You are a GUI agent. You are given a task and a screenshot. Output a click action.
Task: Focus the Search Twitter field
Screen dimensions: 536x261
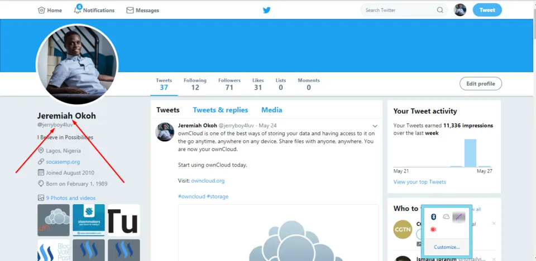(x=404, y=10)
